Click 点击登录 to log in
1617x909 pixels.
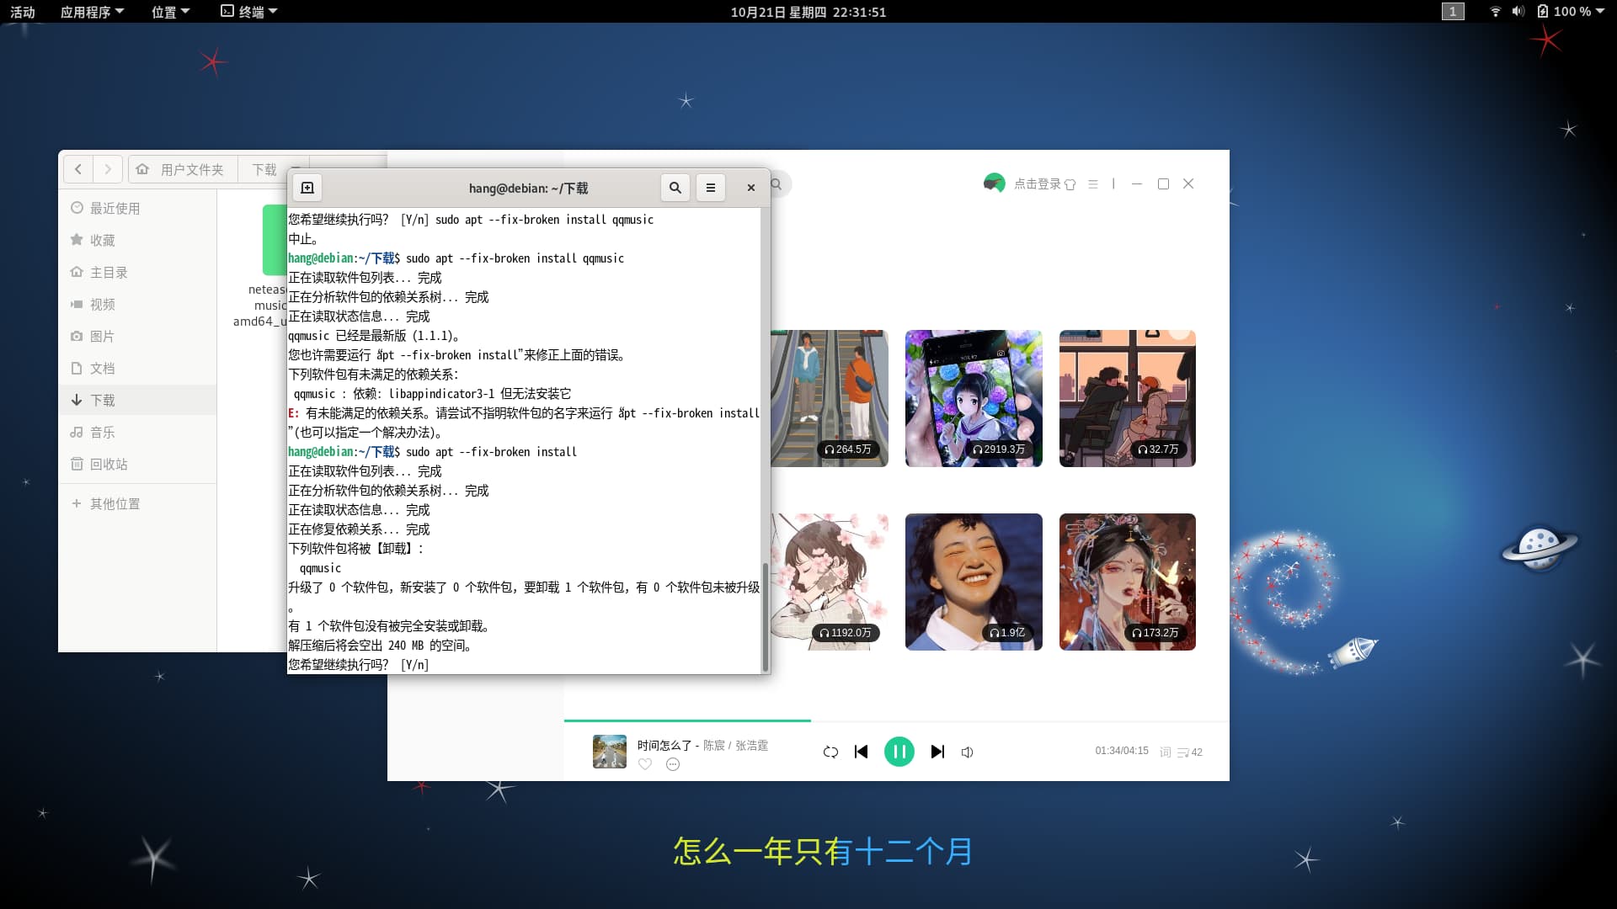pyautogui.click(x=1037, y=183)
